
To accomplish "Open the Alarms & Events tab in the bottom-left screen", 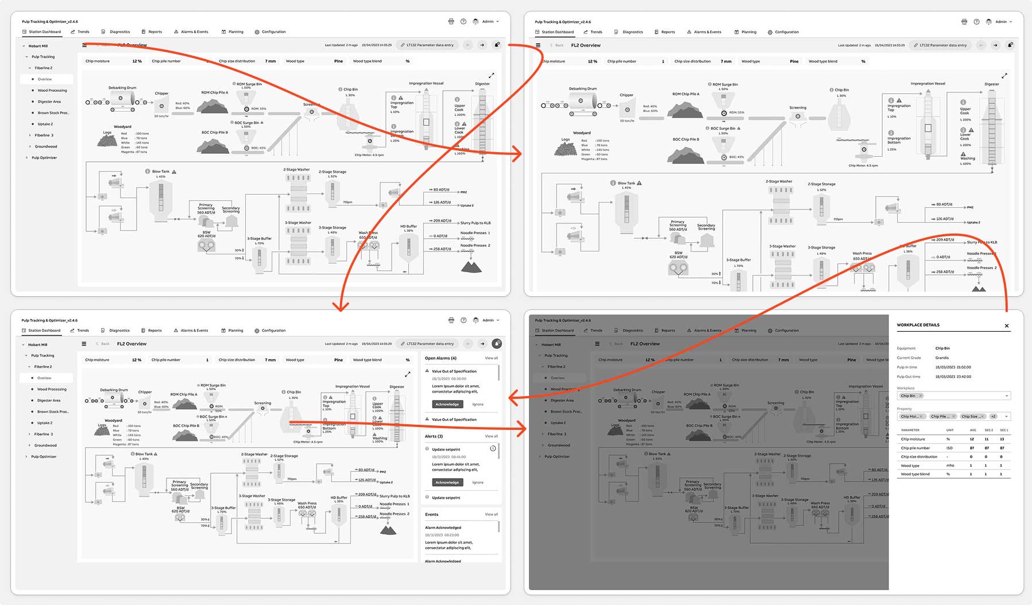I will 191,331.
